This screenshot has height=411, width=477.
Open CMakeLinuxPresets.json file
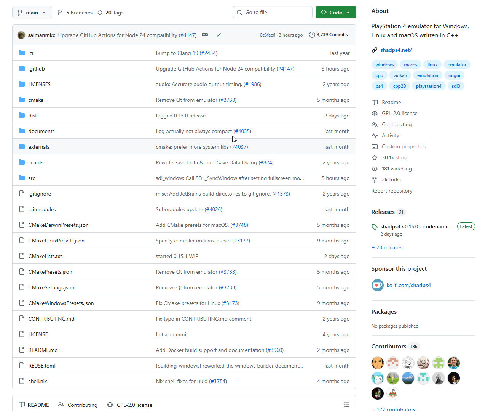point(56,241)
